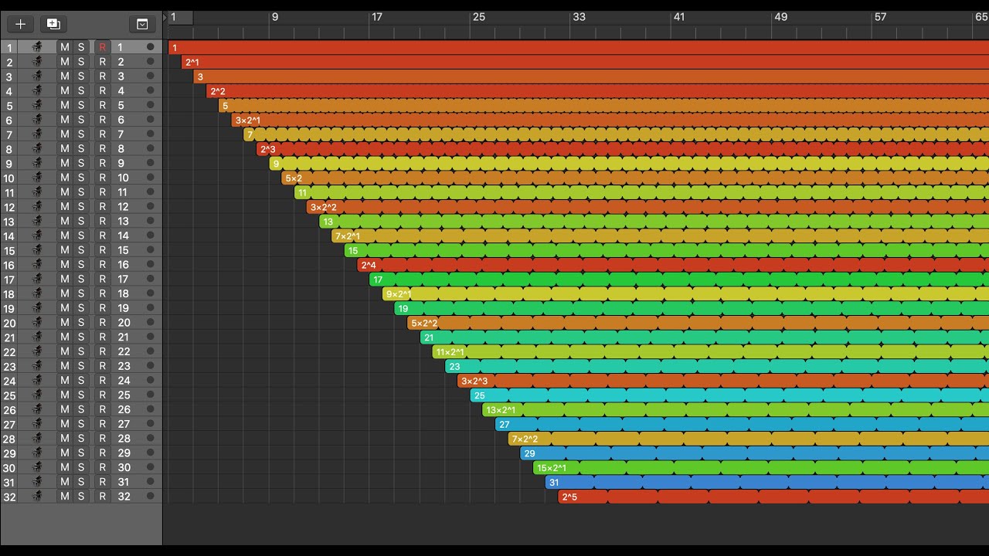The width and height of the screenshot is (989, 556).
Task: Solo track 4
Action: coord(81,90)
